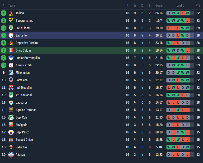Screen dimensions: 203x163
Task: Click the Alianza club crest
Action: click(x=11, y=155)
